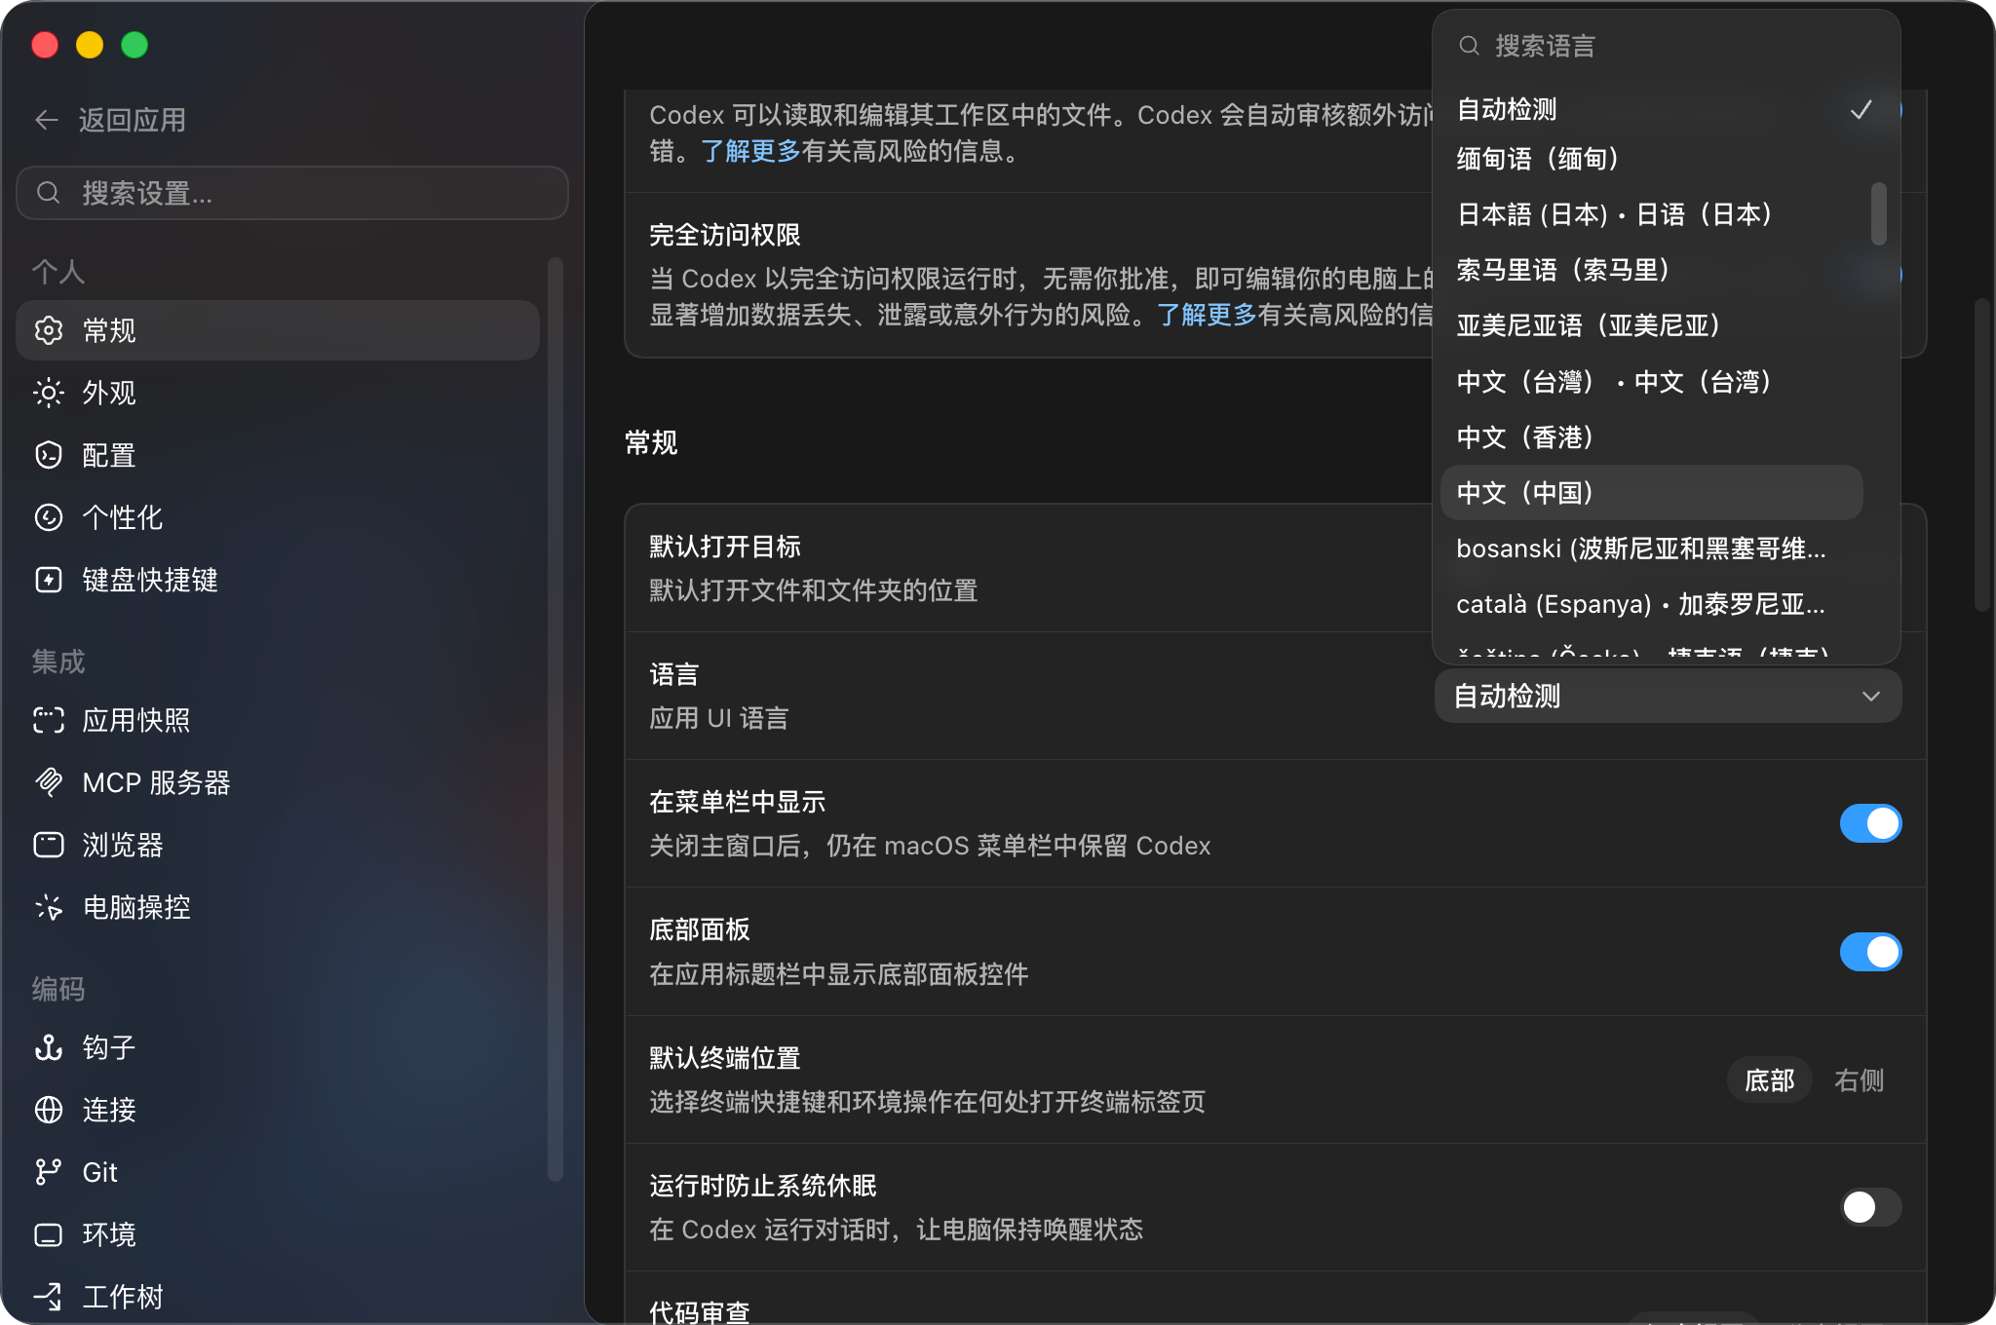This screenshot has width=1996, height=1325.
Task: Choose català (Espanya) language option
Action: click(x=1652, y=604)
